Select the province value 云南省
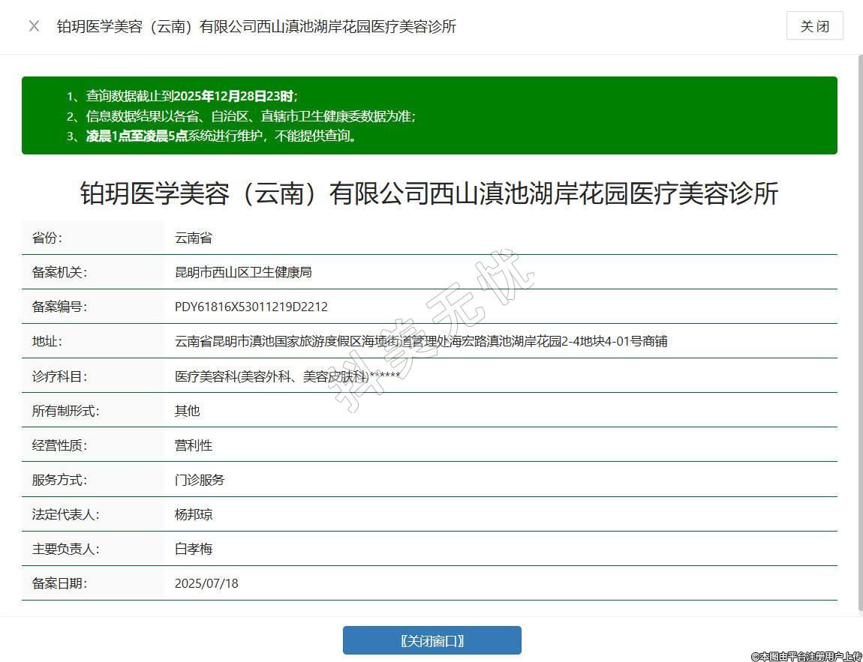 (x=194, y=238)
